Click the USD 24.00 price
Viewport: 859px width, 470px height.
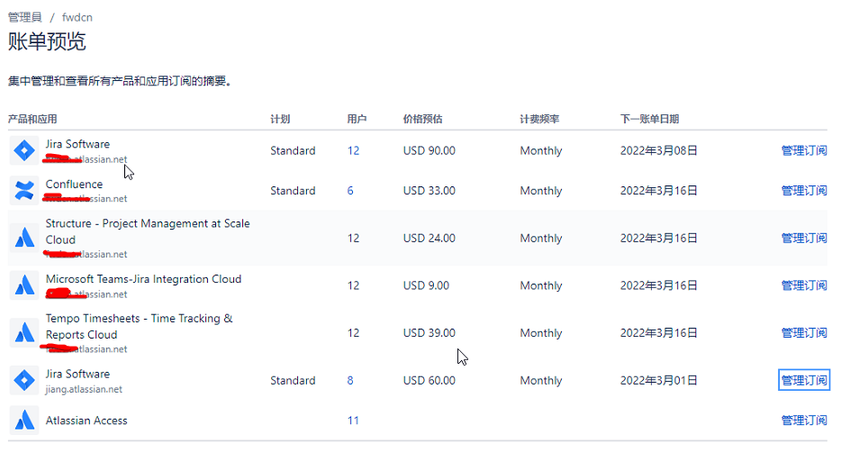(x=429, y=239)
